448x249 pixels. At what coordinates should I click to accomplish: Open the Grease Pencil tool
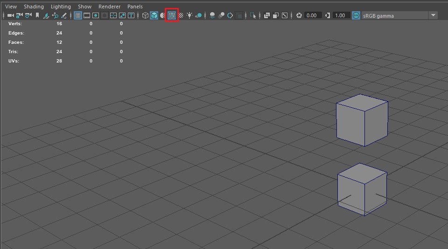click(64, 15)
